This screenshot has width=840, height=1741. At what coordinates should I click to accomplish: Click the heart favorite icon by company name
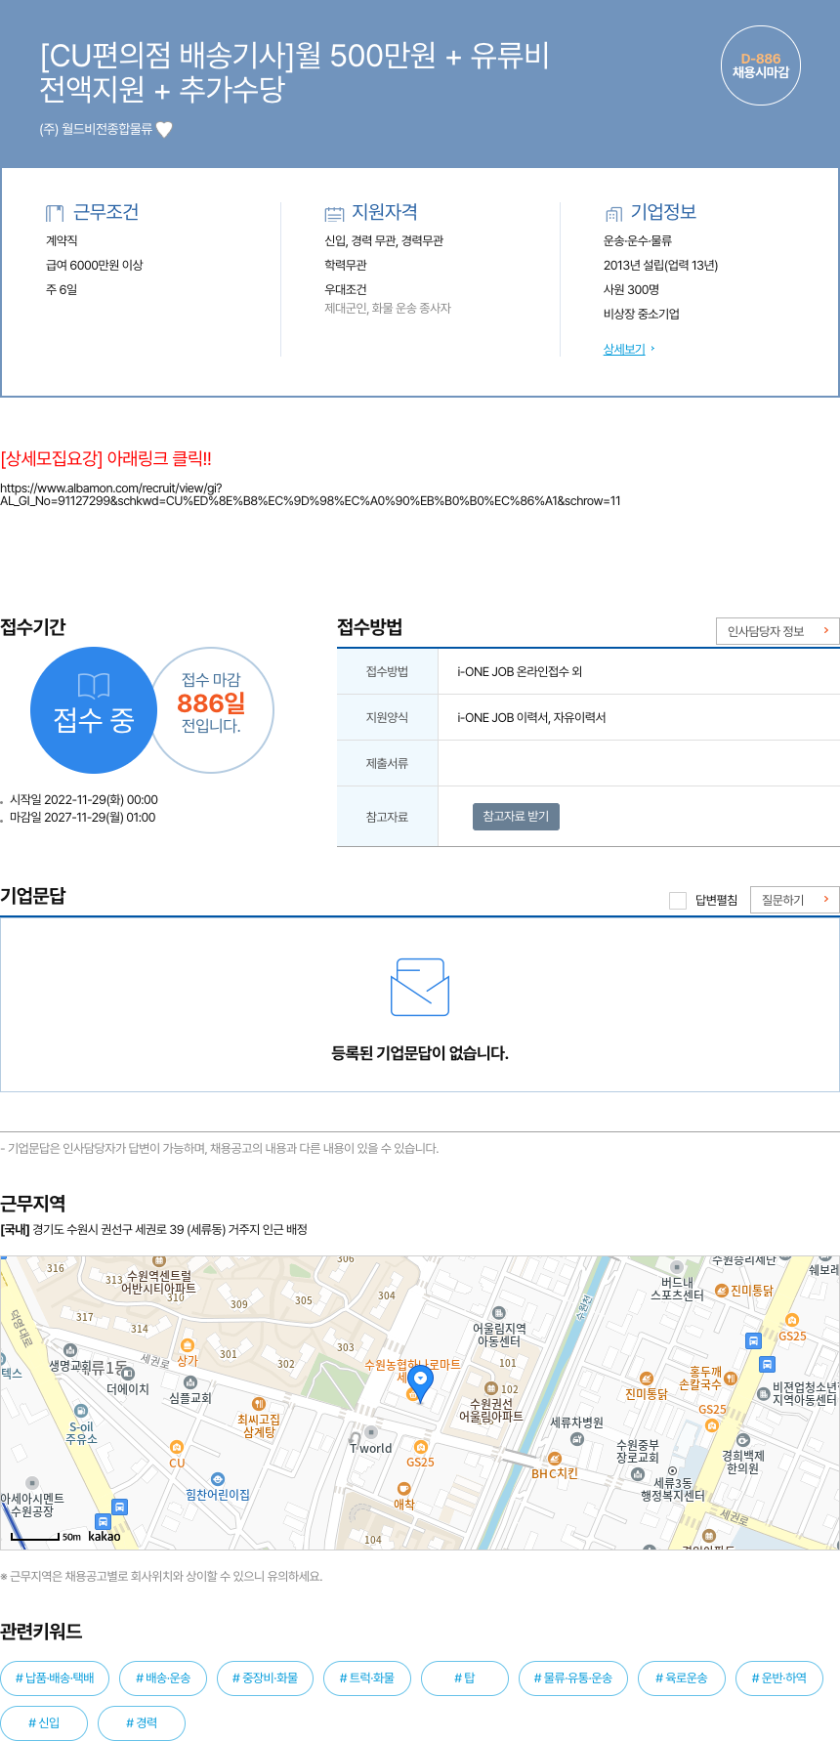coord(164,129)
